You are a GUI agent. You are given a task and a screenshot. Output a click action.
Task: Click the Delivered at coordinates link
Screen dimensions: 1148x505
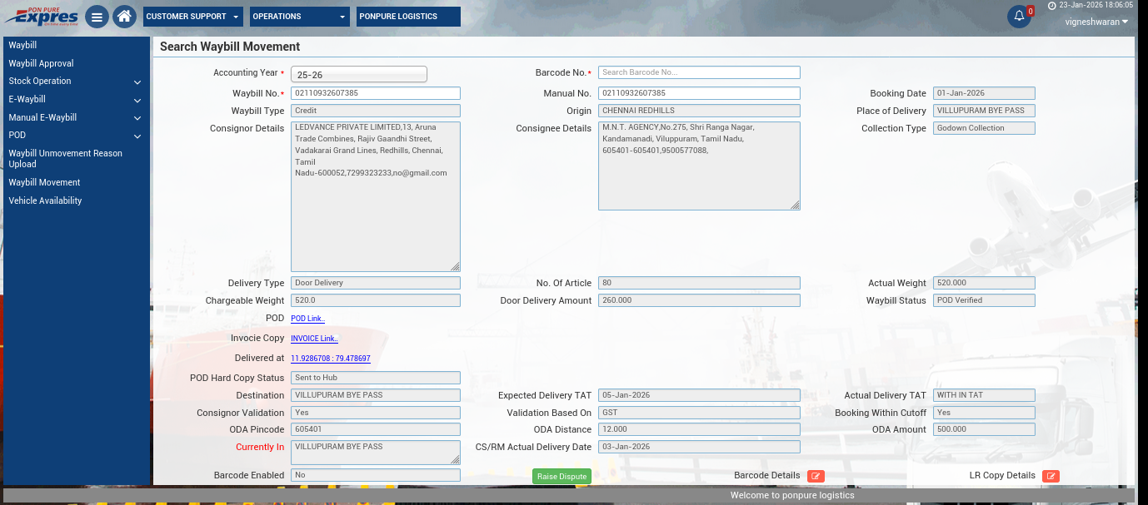(x=330, y=359)
